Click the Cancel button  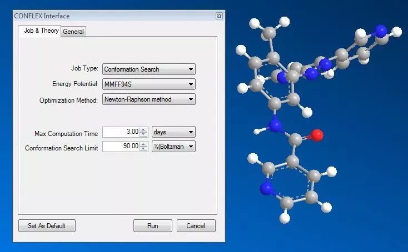pos(196,225)
